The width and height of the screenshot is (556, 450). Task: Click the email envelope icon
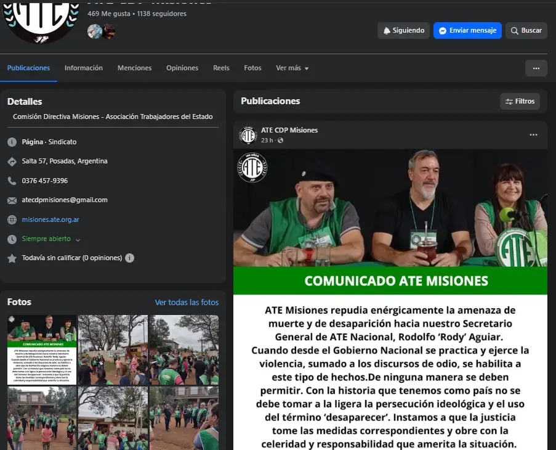(12, 200)
